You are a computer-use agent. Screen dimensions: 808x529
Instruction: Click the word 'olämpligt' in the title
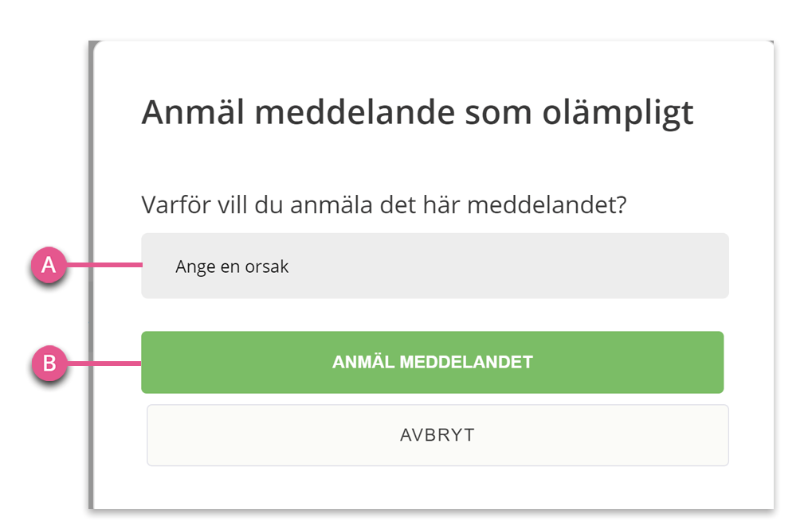(x=618, y=113)
